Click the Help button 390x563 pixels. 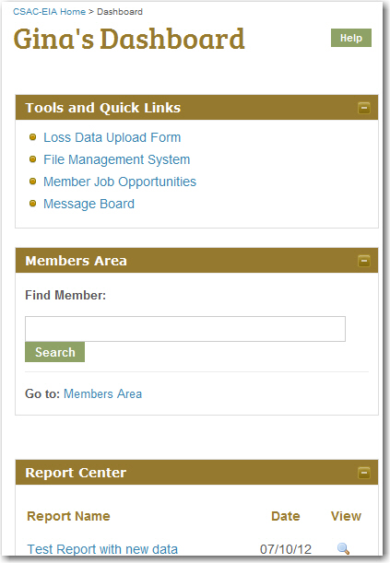pyautogui.click(x=351, y=38)
